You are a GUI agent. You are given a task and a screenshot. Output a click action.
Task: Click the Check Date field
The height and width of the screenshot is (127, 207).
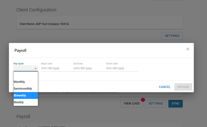[x=122, y=68]
